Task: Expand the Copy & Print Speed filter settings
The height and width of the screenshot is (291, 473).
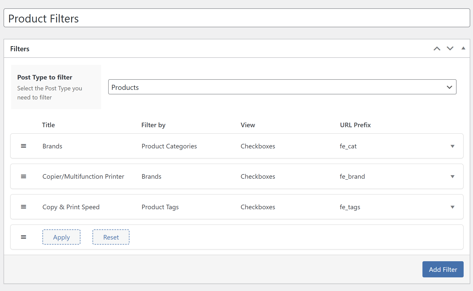Action: point(453,207)
